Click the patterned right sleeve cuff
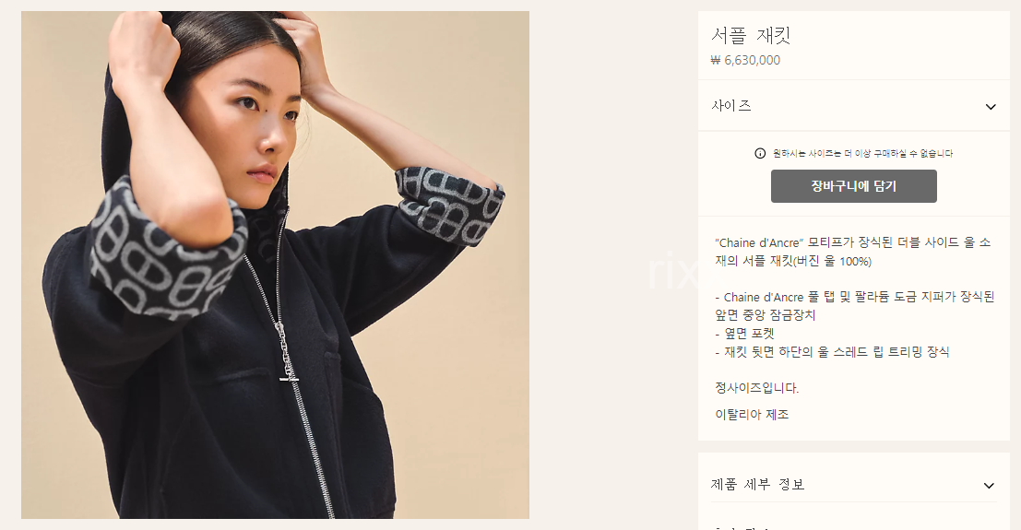Viewport: 1021px width, 530px height. (x=449, y=206)
